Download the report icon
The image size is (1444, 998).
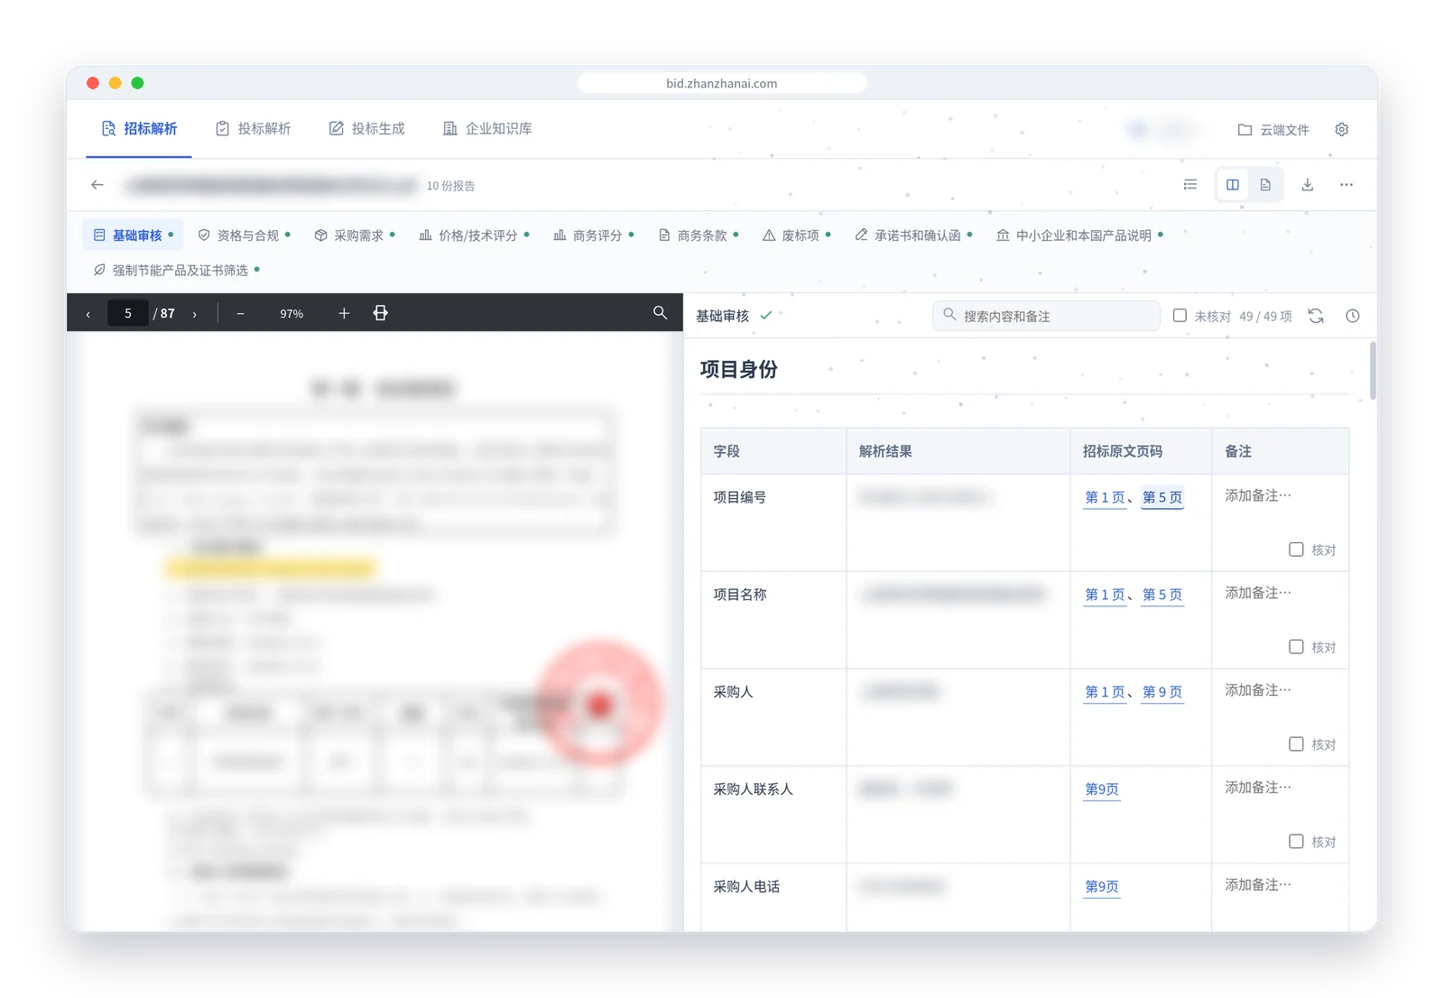1307,185
